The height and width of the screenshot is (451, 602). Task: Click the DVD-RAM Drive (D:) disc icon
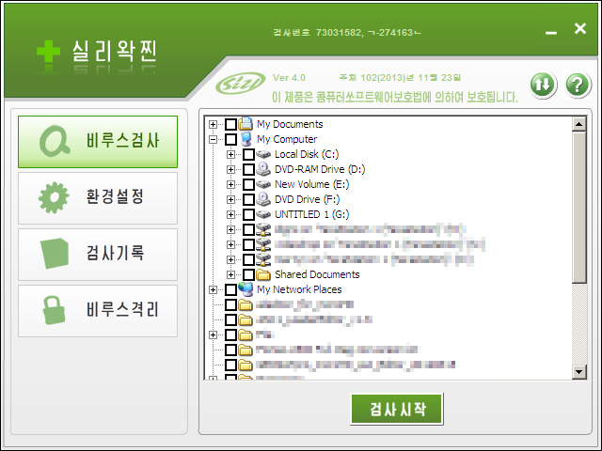(x=263, y=169)
